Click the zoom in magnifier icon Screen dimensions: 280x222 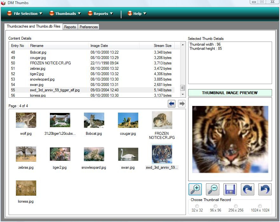[x=195, y=189]
